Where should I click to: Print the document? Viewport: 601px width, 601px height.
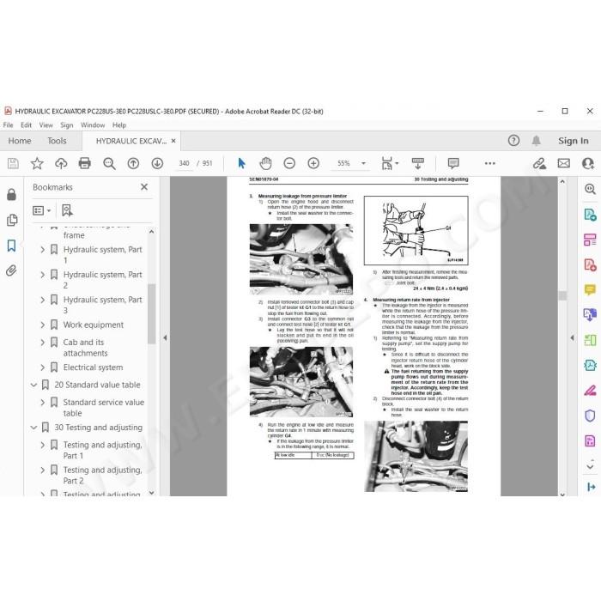85,164
